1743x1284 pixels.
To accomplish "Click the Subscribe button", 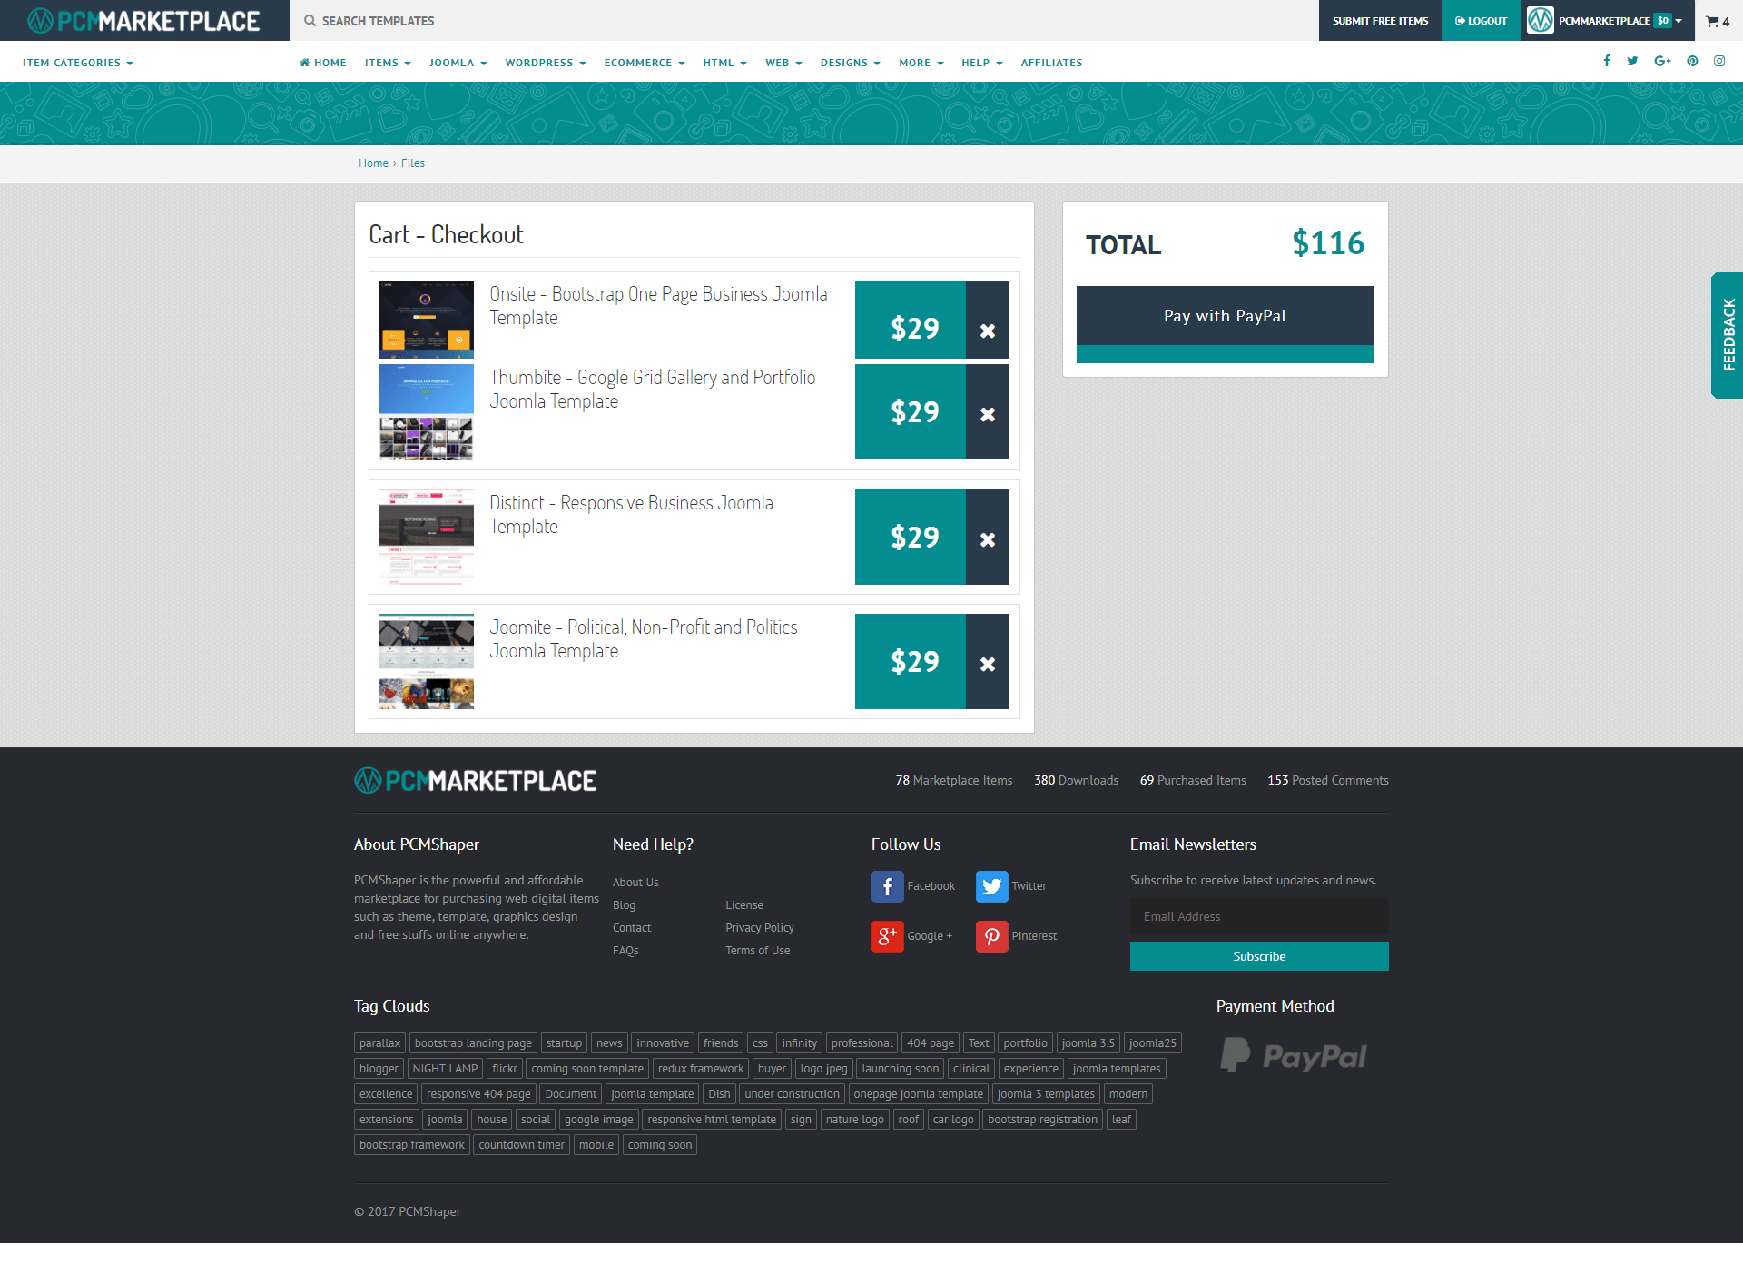I will pos(1259,956).
